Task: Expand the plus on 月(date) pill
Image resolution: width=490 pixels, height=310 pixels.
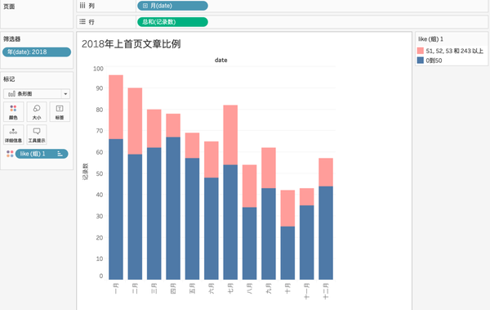Action: click(145, 6)
